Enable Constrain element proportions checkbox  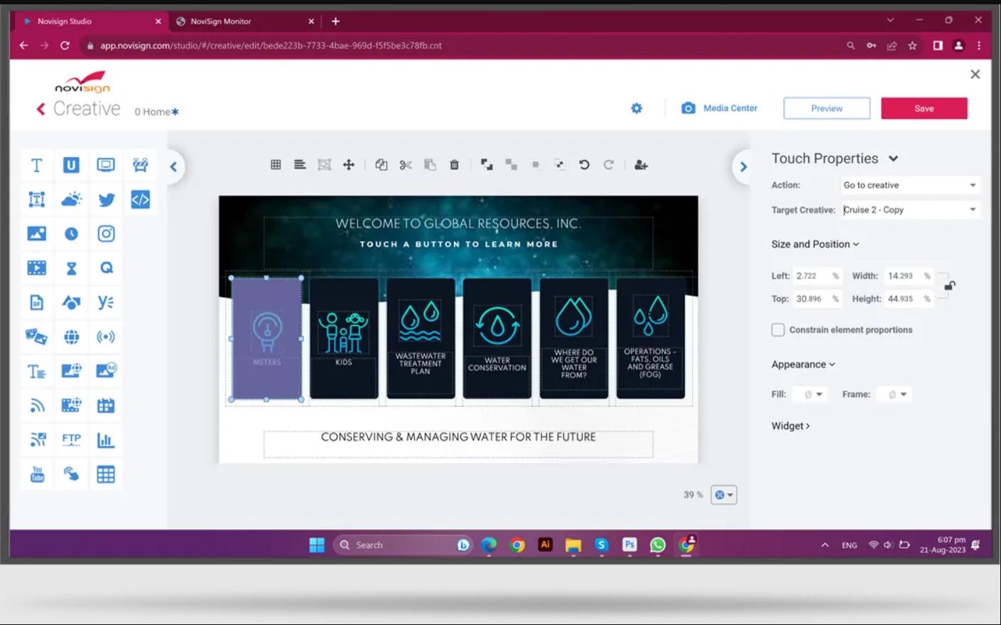[778, 330]
